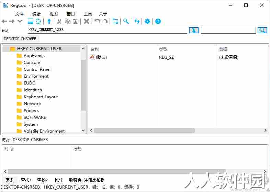Switch to the 比较 tab
The height and width of the screenshot is (192, 270).
tap(59, 180)
